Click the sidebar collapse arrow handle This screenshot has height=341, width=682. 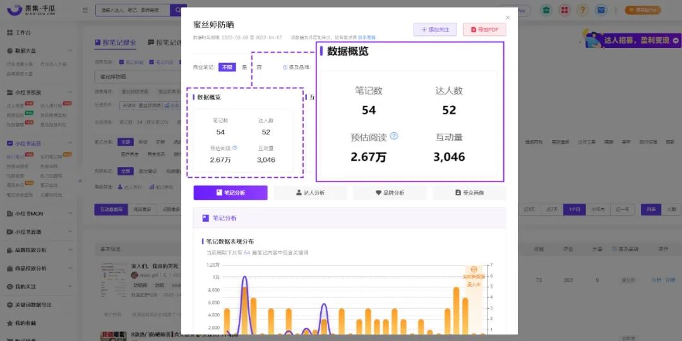point(80,181)
